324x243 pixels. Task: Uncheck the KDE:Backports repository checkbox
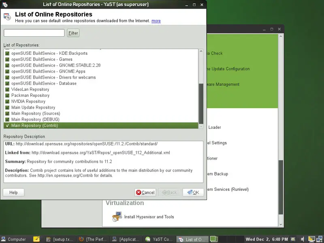7,53
